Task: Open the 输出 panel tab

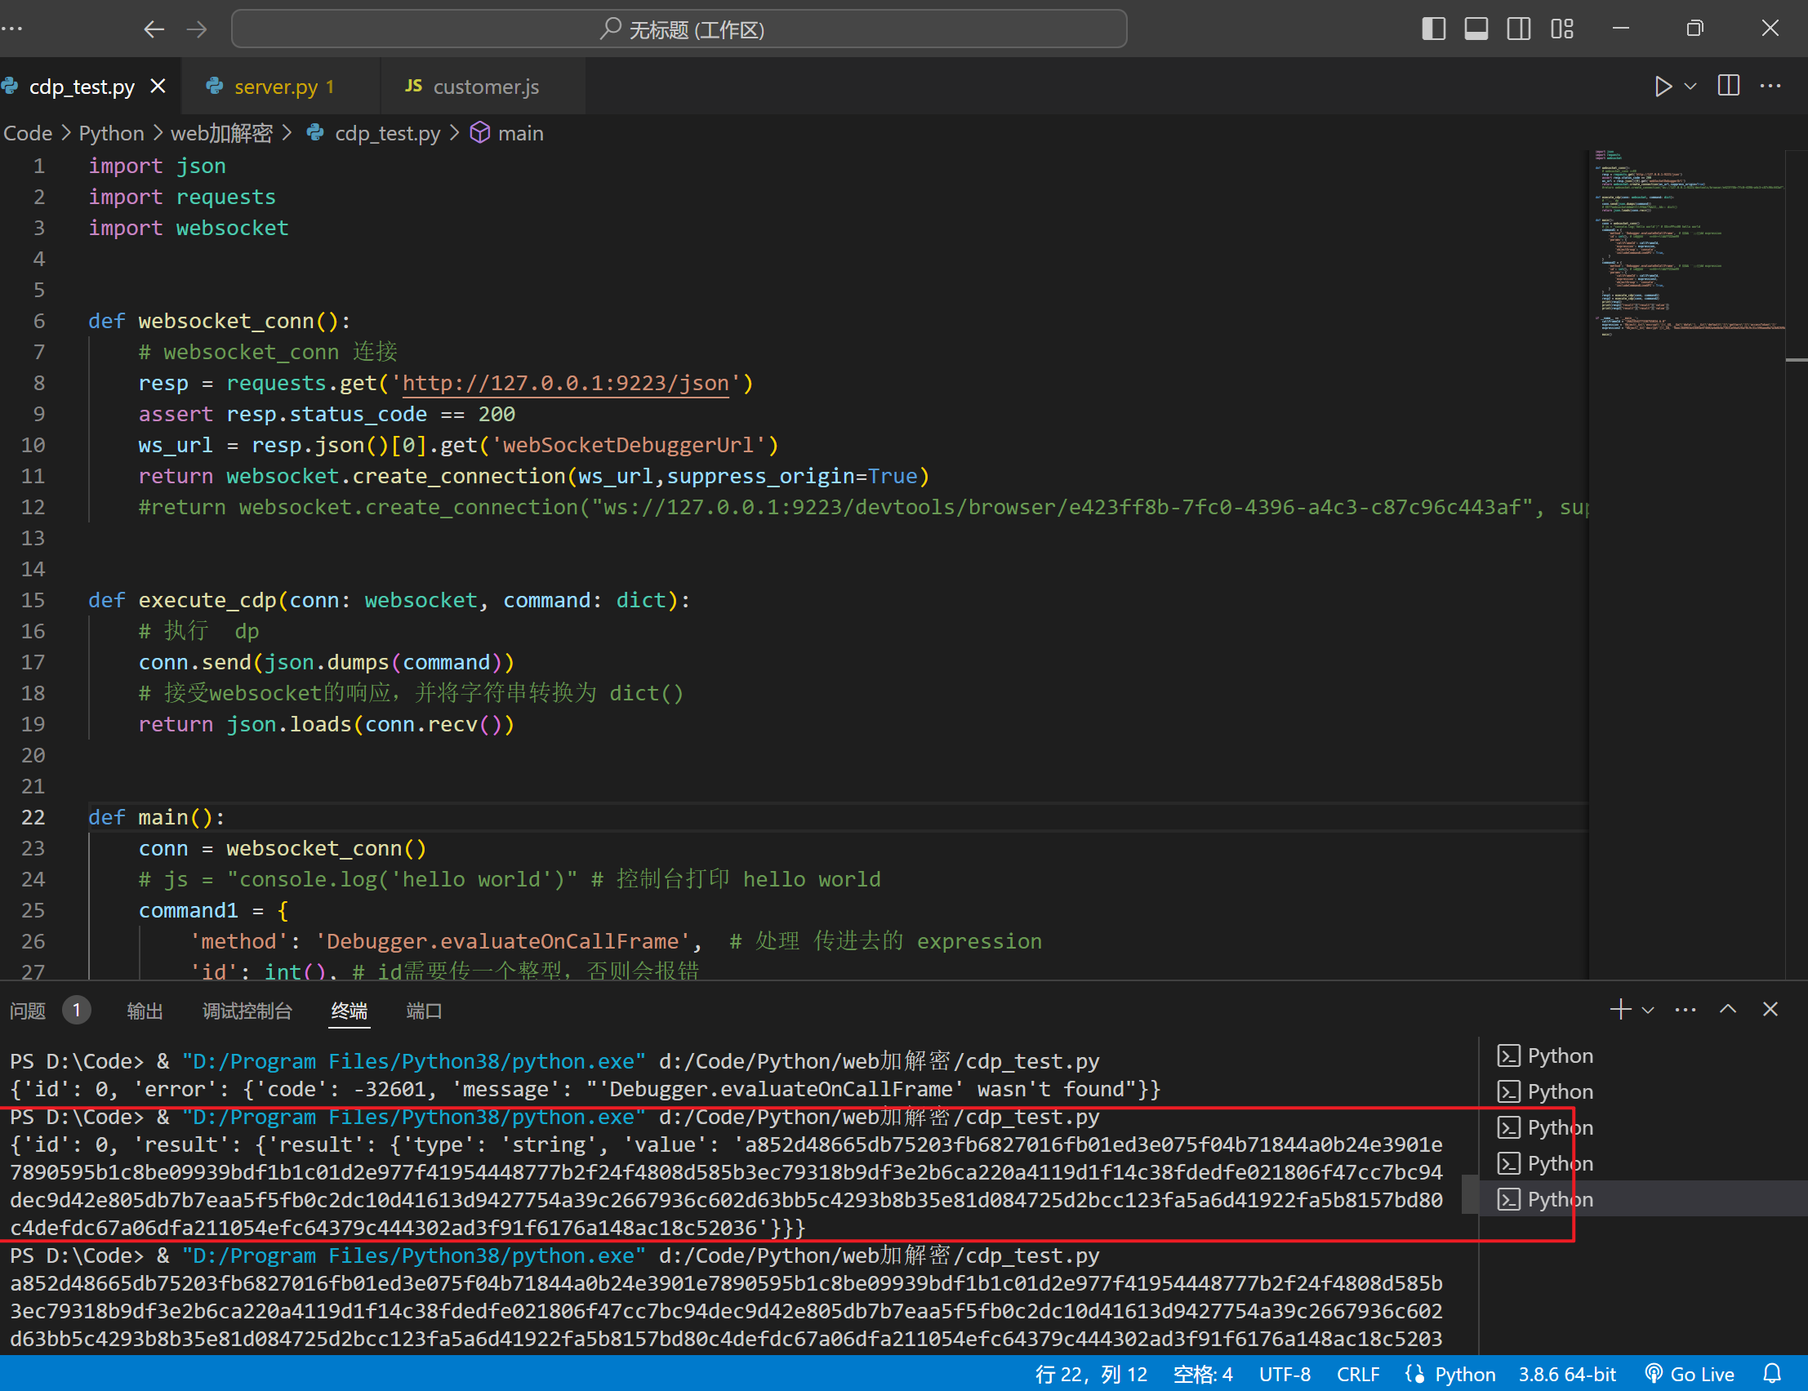Action: 144,1011
